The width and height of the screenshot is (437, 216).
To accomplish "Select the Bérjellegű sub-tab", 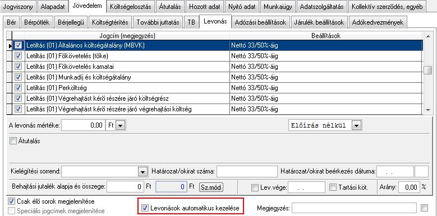I will 71,23.
